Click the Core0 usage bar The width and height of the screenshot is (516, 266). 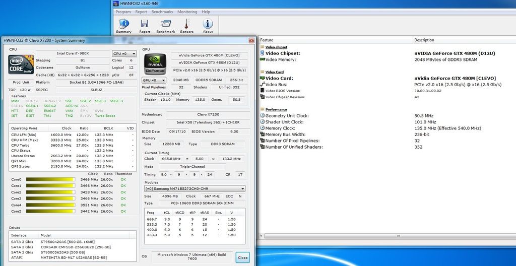[50, 179]
